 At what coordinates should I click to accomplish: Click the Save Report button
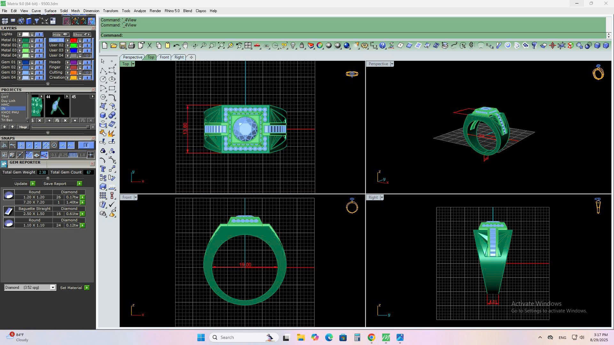pyautogui.click(x=55, y=184)
